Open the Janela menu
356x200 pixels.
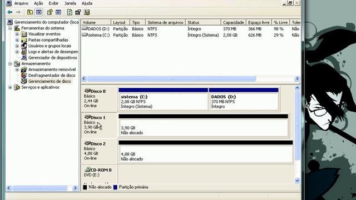point(70,3)
